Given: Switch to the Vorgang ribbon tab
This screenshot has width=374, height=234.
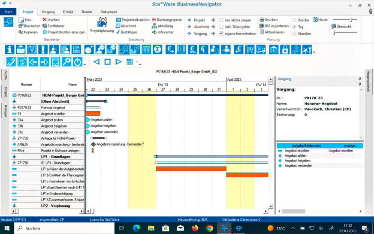Looking at the screenshot, I should 48,12.
